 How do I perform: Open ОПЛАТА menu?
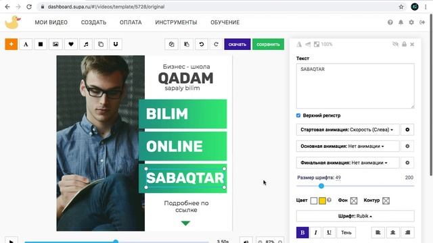tap(131, 22)
